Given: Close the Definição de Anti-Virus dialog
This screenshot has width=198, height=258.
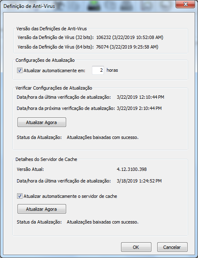Looking at the screenshot, I should (x=186, y=4).
